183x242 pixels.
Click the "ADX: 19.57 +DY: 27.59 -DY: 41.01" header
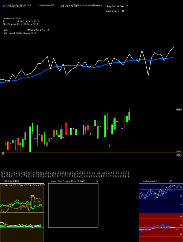[23, 186]
